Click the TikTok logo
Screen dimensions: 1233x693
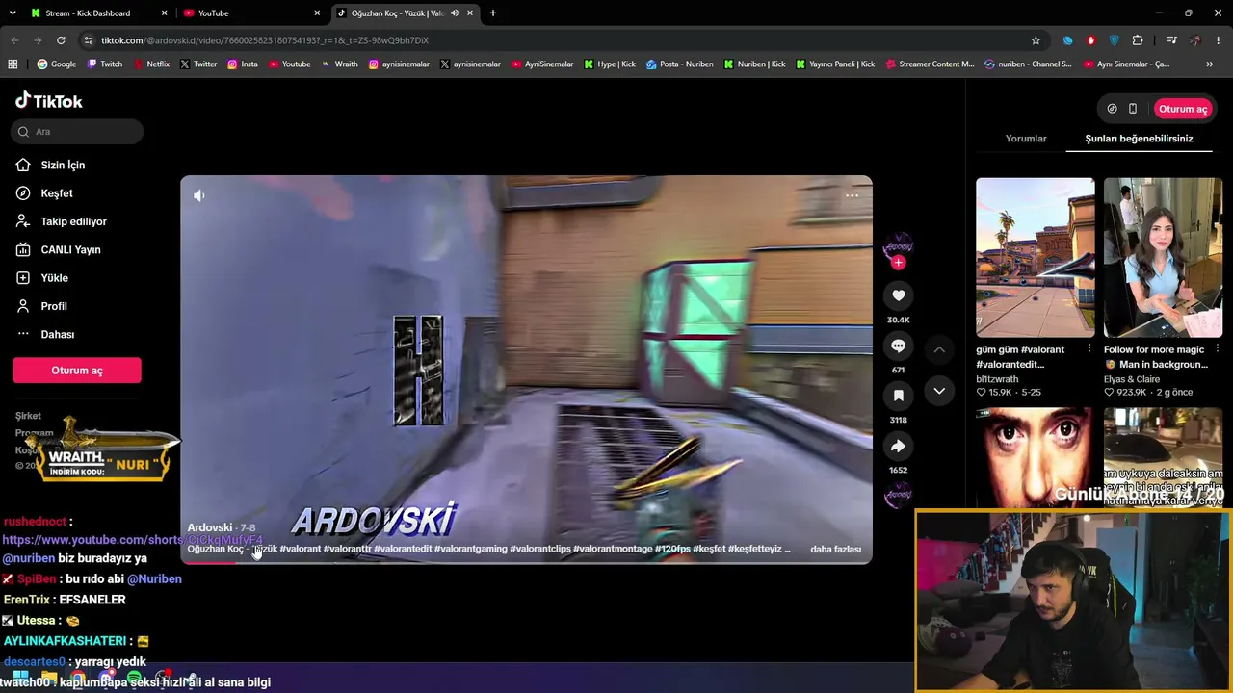[49, 101]
